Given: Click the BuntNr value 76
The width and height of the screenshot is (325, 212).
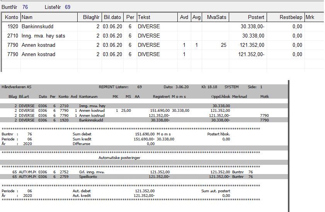Looking at the screenshot, I should pos(25,7).
